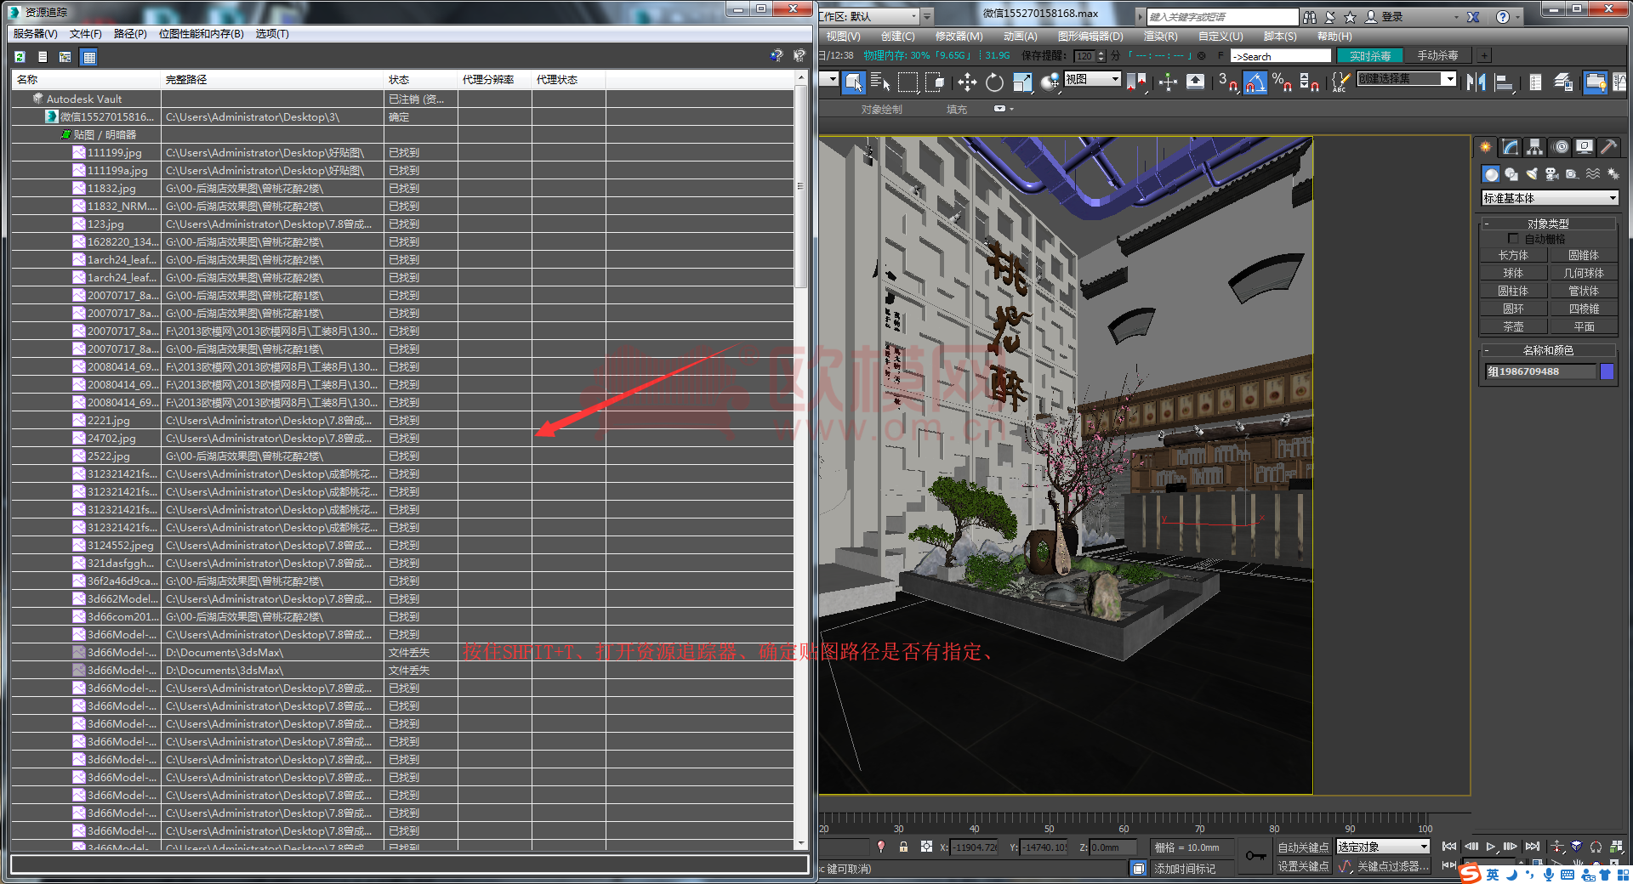Viewport: 1633px width, 884px height.
Task: Open the 标准基本体 dropdown
Action: pyautogui.click(x=1548, y=198)
